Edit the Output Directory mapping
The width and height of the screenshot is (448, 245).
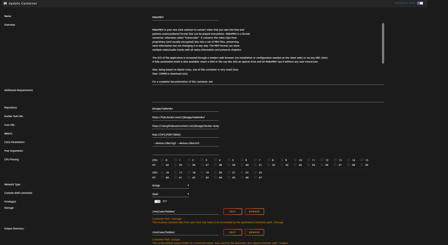tap(233, 232)
